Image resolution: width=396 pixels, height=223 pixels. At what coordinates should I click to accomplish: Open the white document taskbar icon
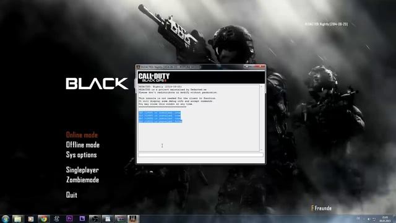click(x=108, y=219)
